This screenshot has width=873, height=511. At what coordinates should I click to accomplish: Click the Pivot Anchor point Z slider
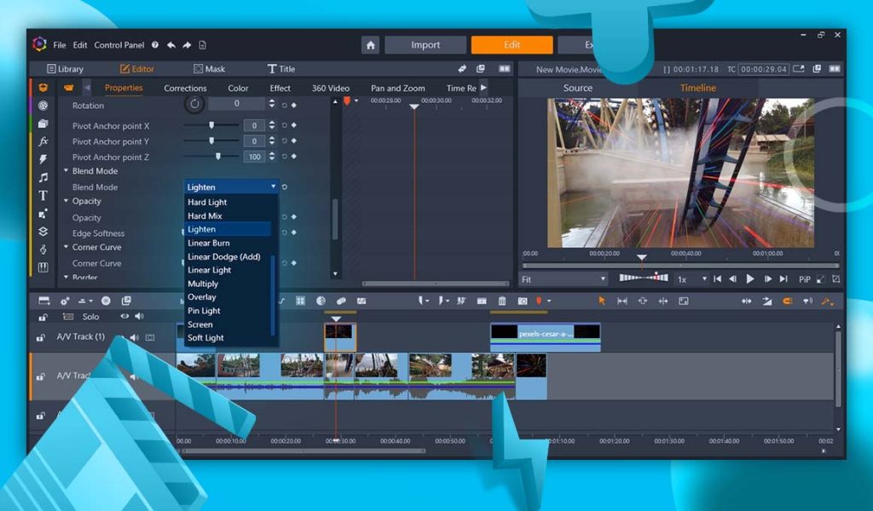[x=211, y=156]
